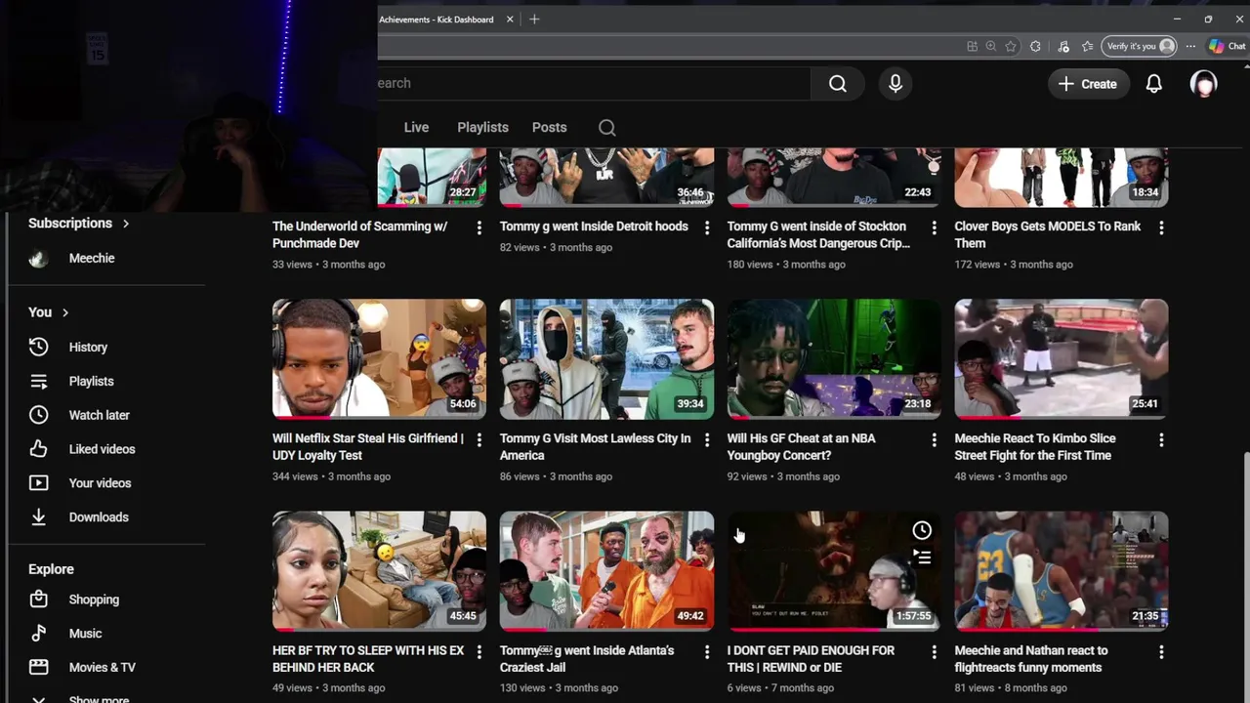Click the Create button

[x=1087, y=84]
